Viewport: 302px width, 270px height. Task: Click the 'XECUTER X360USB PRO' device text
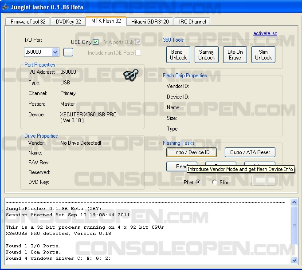88,115
